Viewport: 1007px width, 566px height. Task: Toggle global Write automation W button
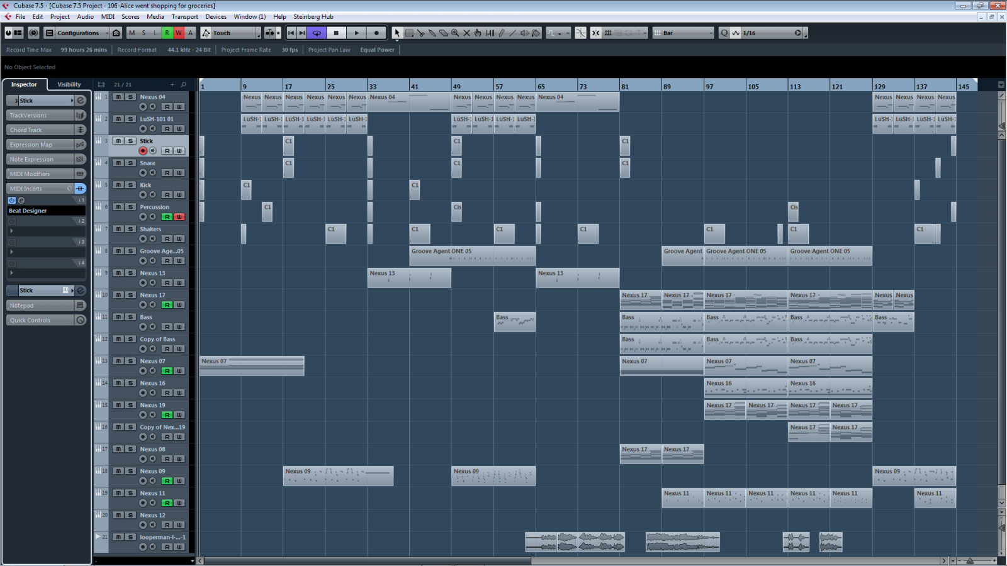(179, 33)
